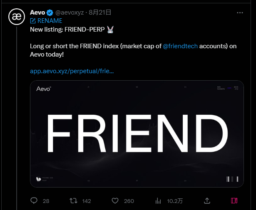Click the 10.2万 view count
Viewport: 256px width, 210px height.
point(175,201)
